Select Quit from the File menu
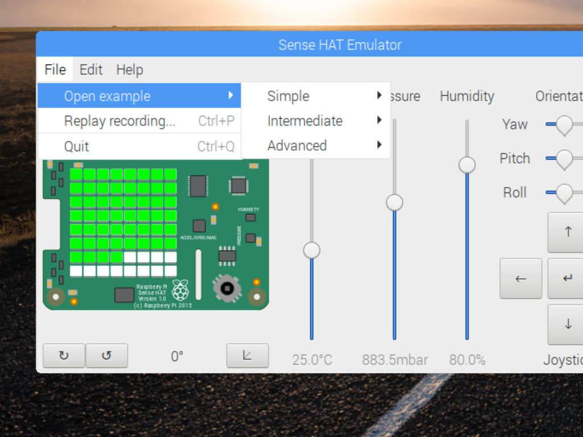 [x=139, y=146]
